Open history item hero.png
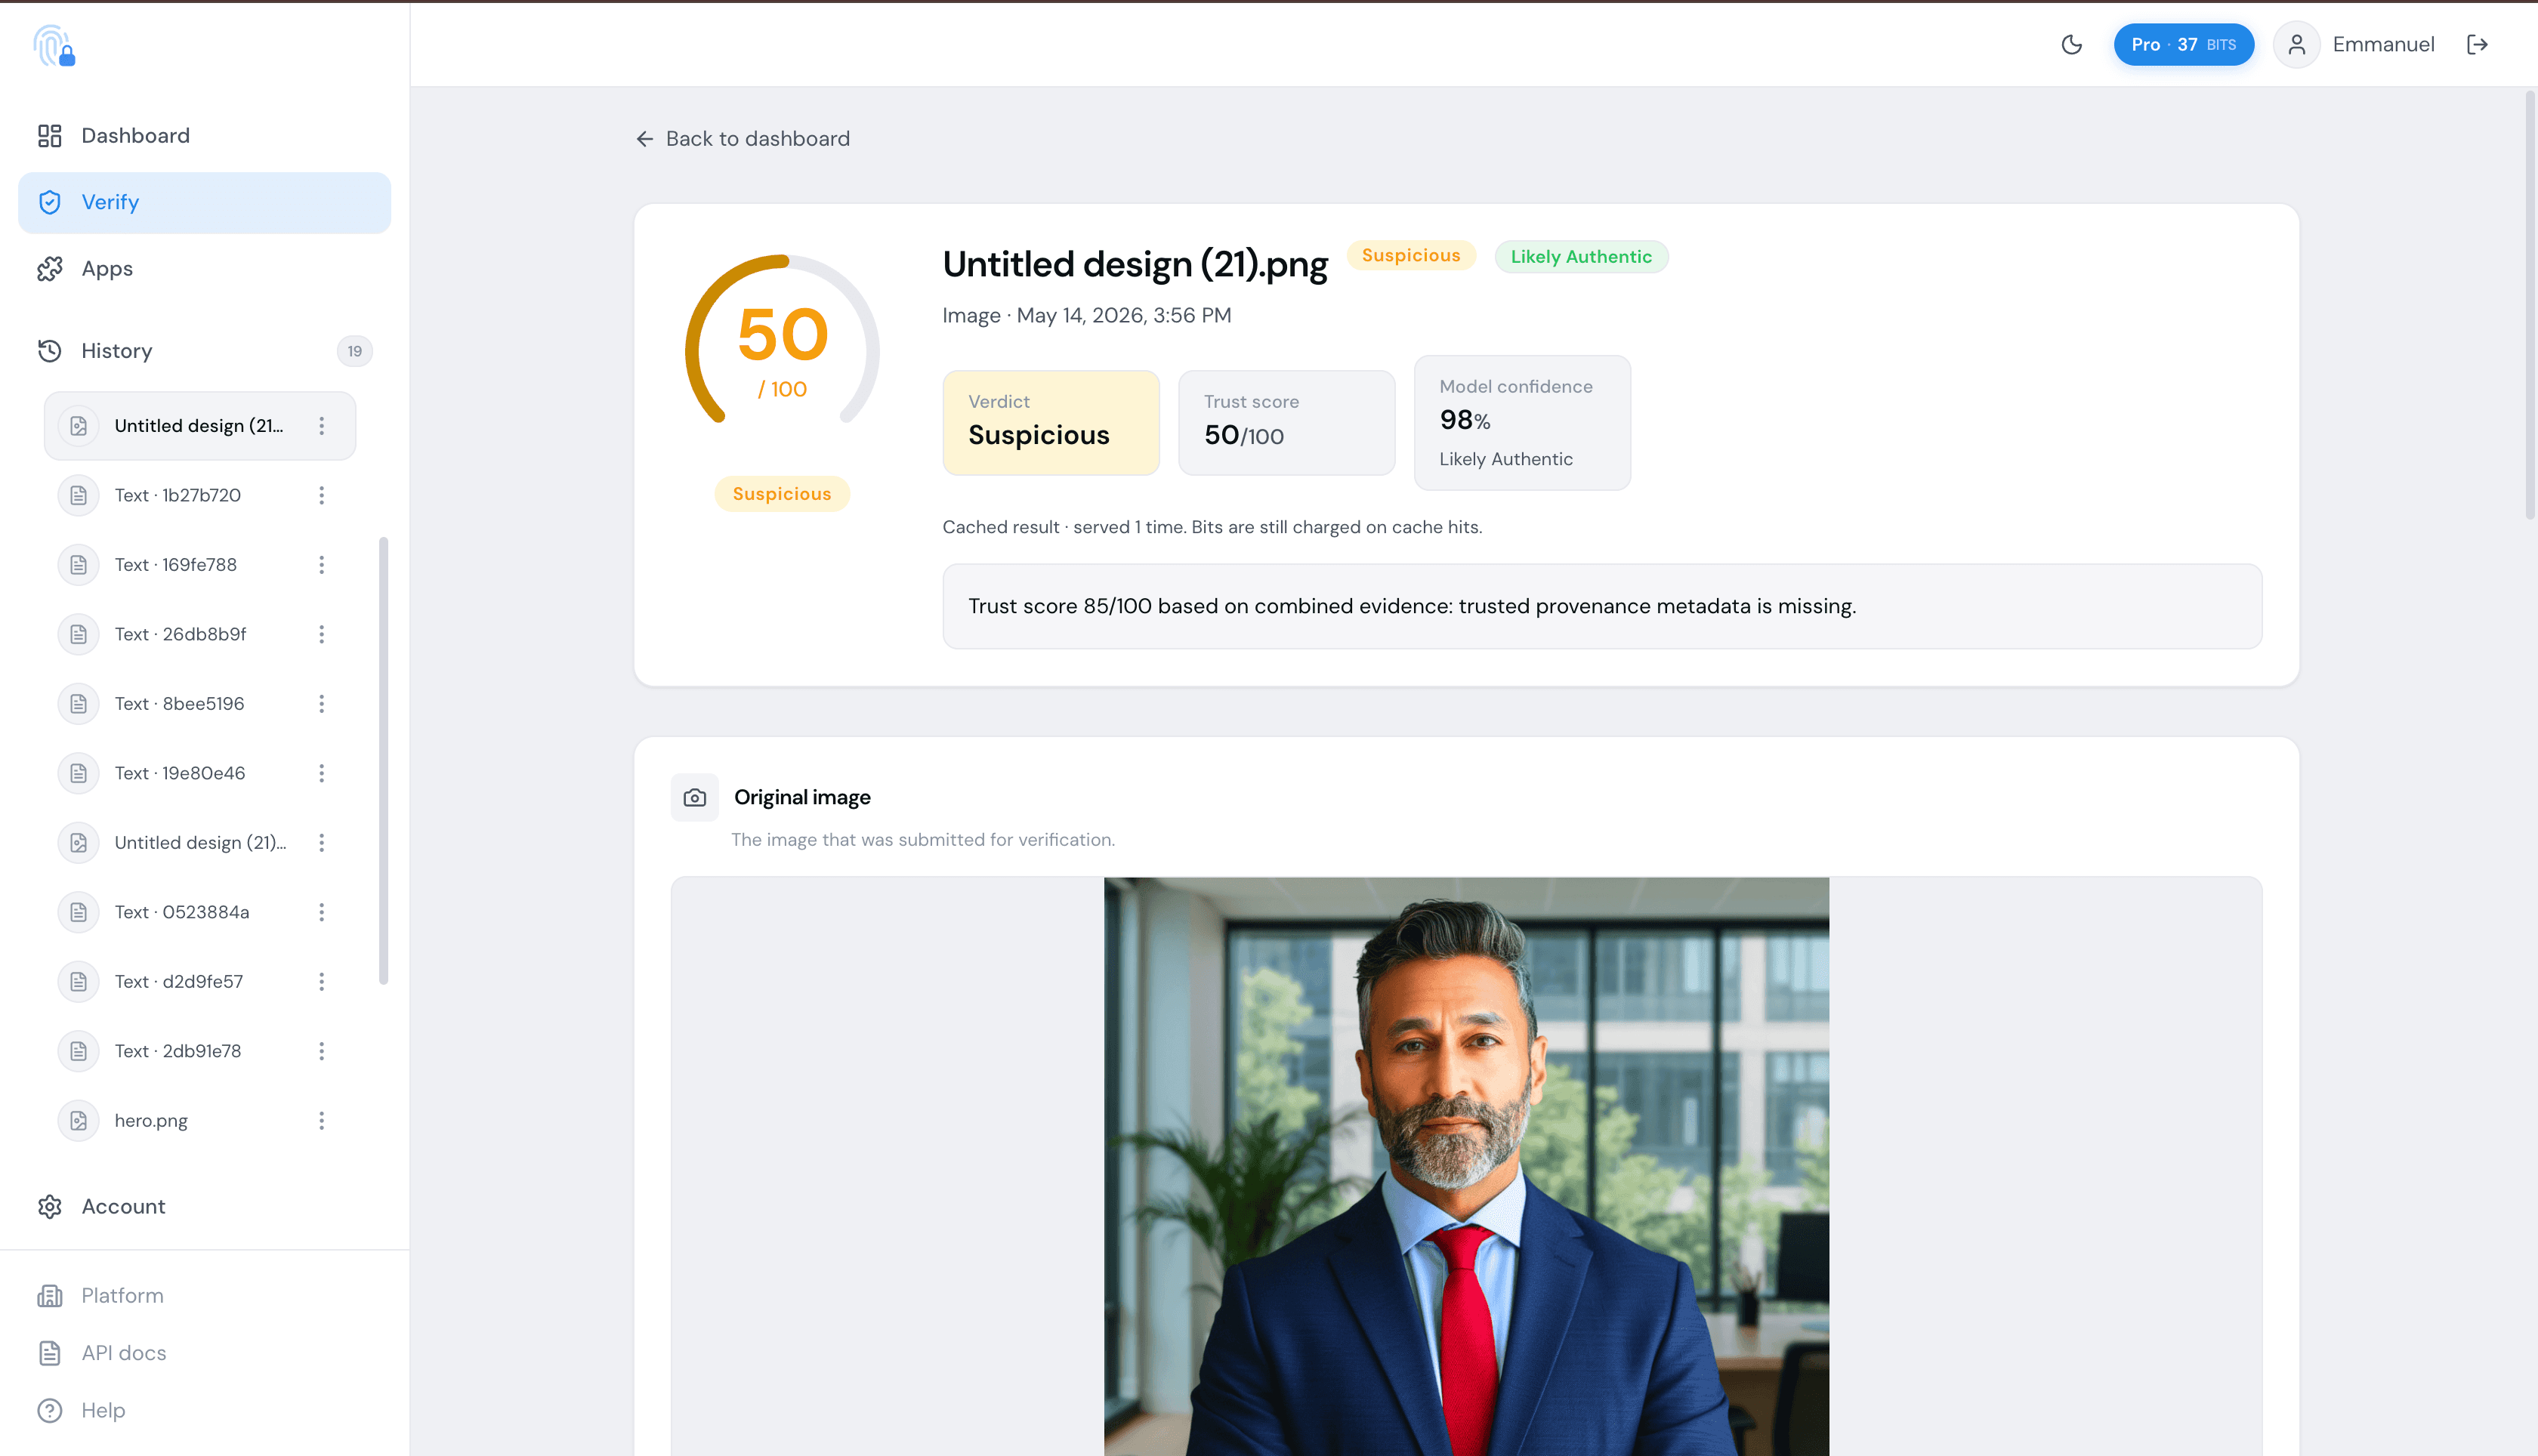Image resolution: width=2538 pixels, height=1456 pixels. 200,1121
